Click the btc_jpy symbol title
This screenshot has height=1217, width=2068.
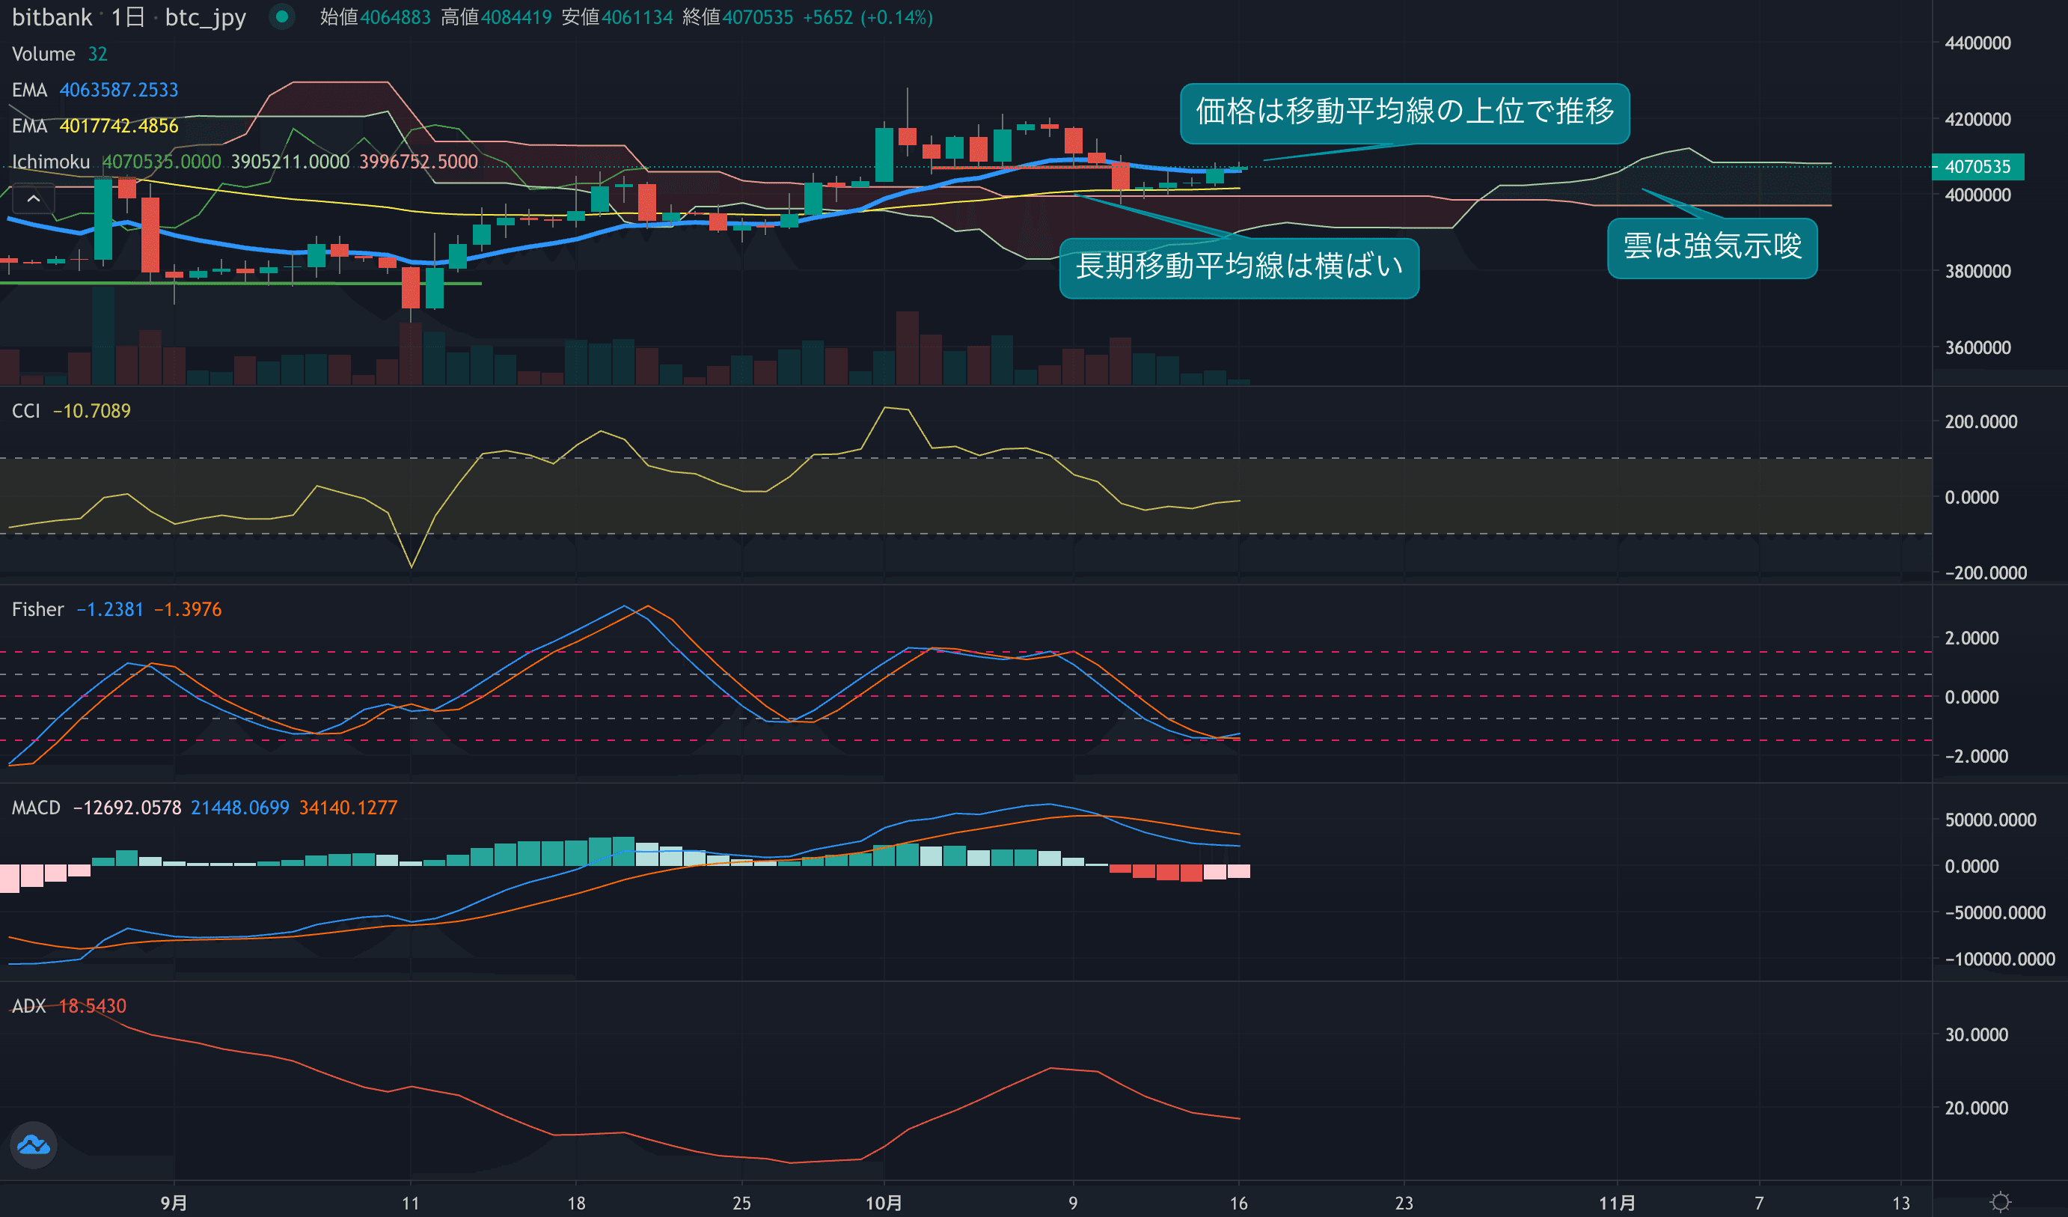[x=205, y=17]
